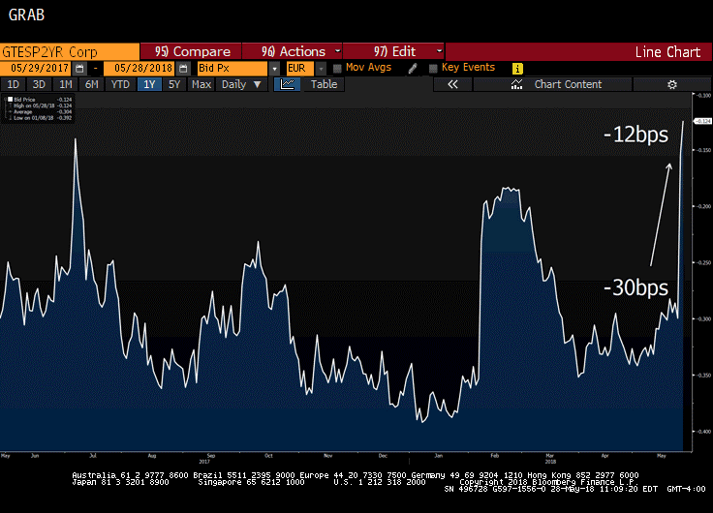Toggle the Key Events checkbox
This screenshot has height=513, width=713.
[432, 69]
